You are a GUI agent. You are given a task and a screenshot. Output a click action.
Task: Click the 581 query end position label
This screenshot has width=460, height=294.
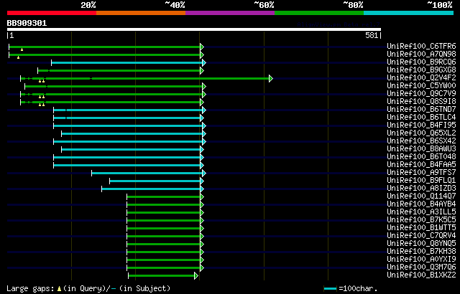click(372, 36)
